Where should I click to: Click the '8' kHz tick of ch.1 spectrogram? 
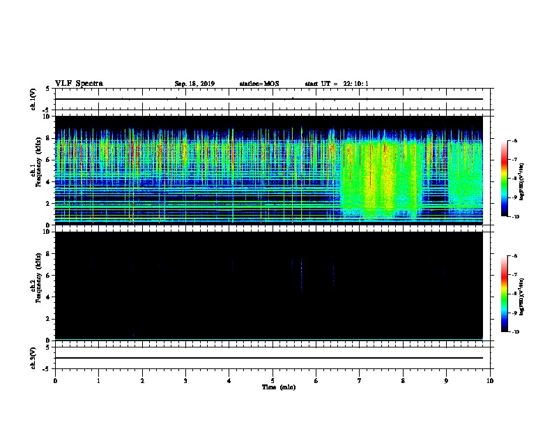[49, 138]
